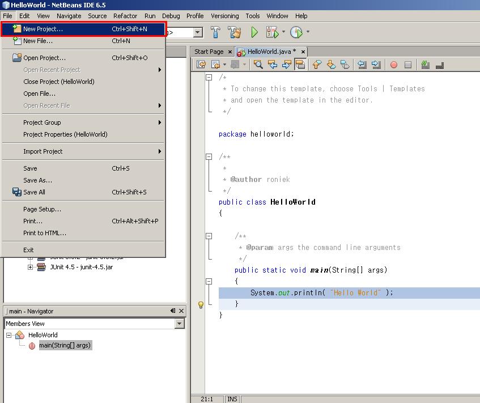The image size is (480, 403).
Task: Open the Back history dropdown arrow
Action: (224, 64)
